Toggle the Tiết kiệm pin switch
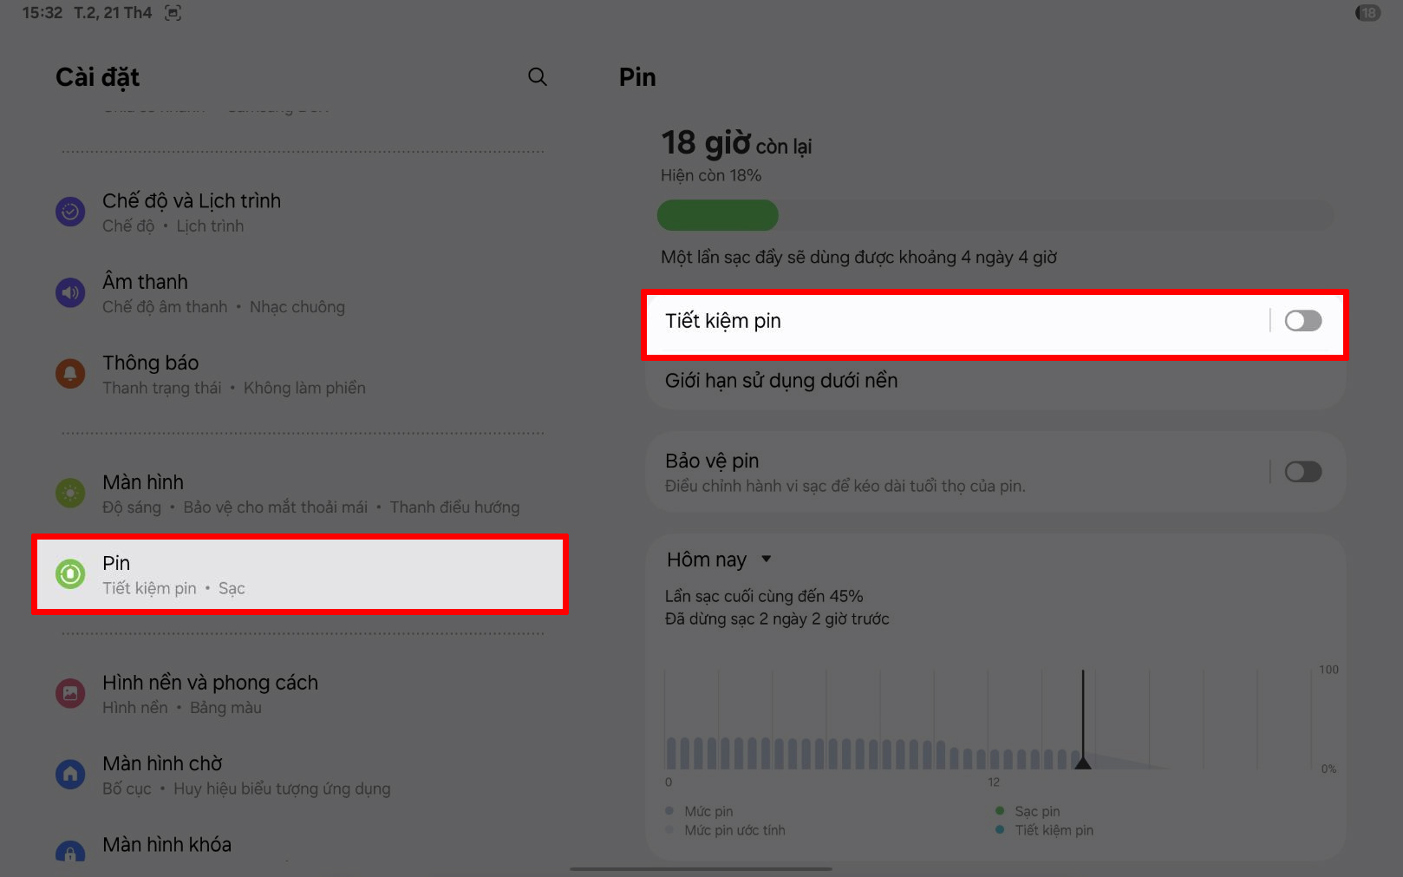Screen dimensions: 1403x877 pyautogui.click(x=1302, y=321)
